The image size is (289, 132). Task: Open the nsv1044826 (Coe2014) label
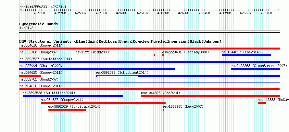point(160,93)
